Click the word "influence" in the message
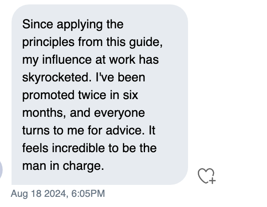This screenshot has height=207, width=267. pyautogui.click(x=67, y=60)
